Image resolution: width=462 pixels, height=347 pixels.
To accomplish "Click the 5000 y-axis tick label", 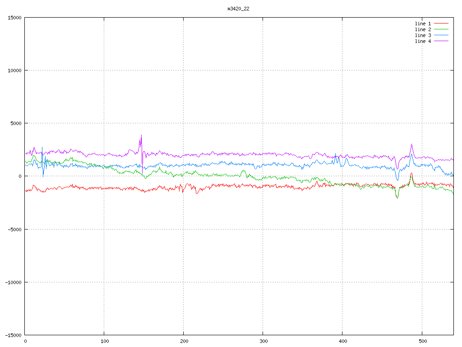I will (x=16, y=123).
